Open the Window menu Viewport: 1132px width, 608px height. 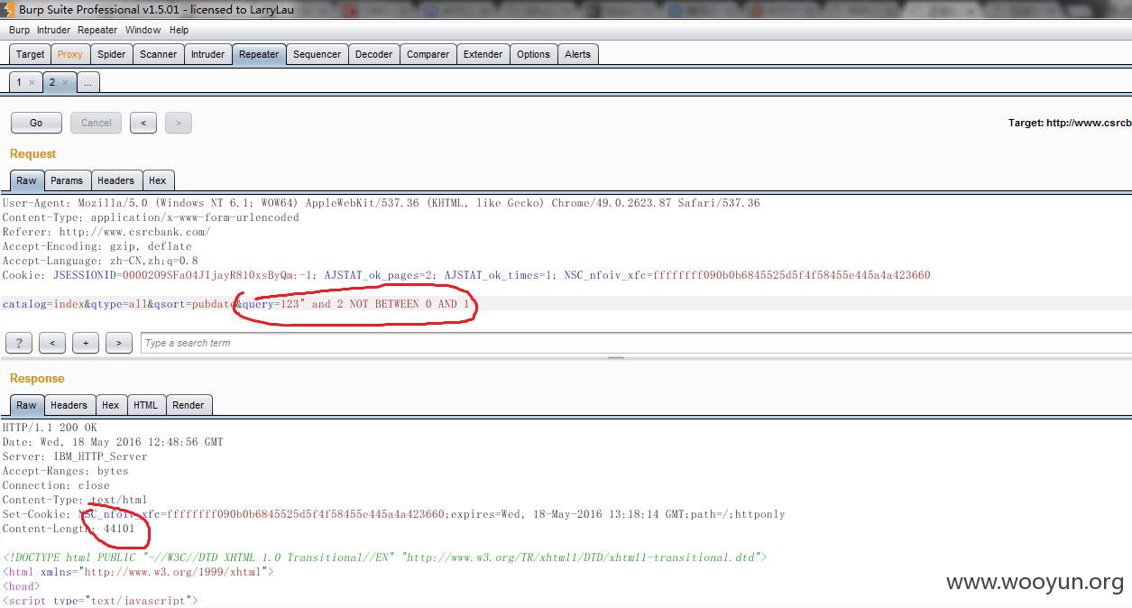pos(143,30)
